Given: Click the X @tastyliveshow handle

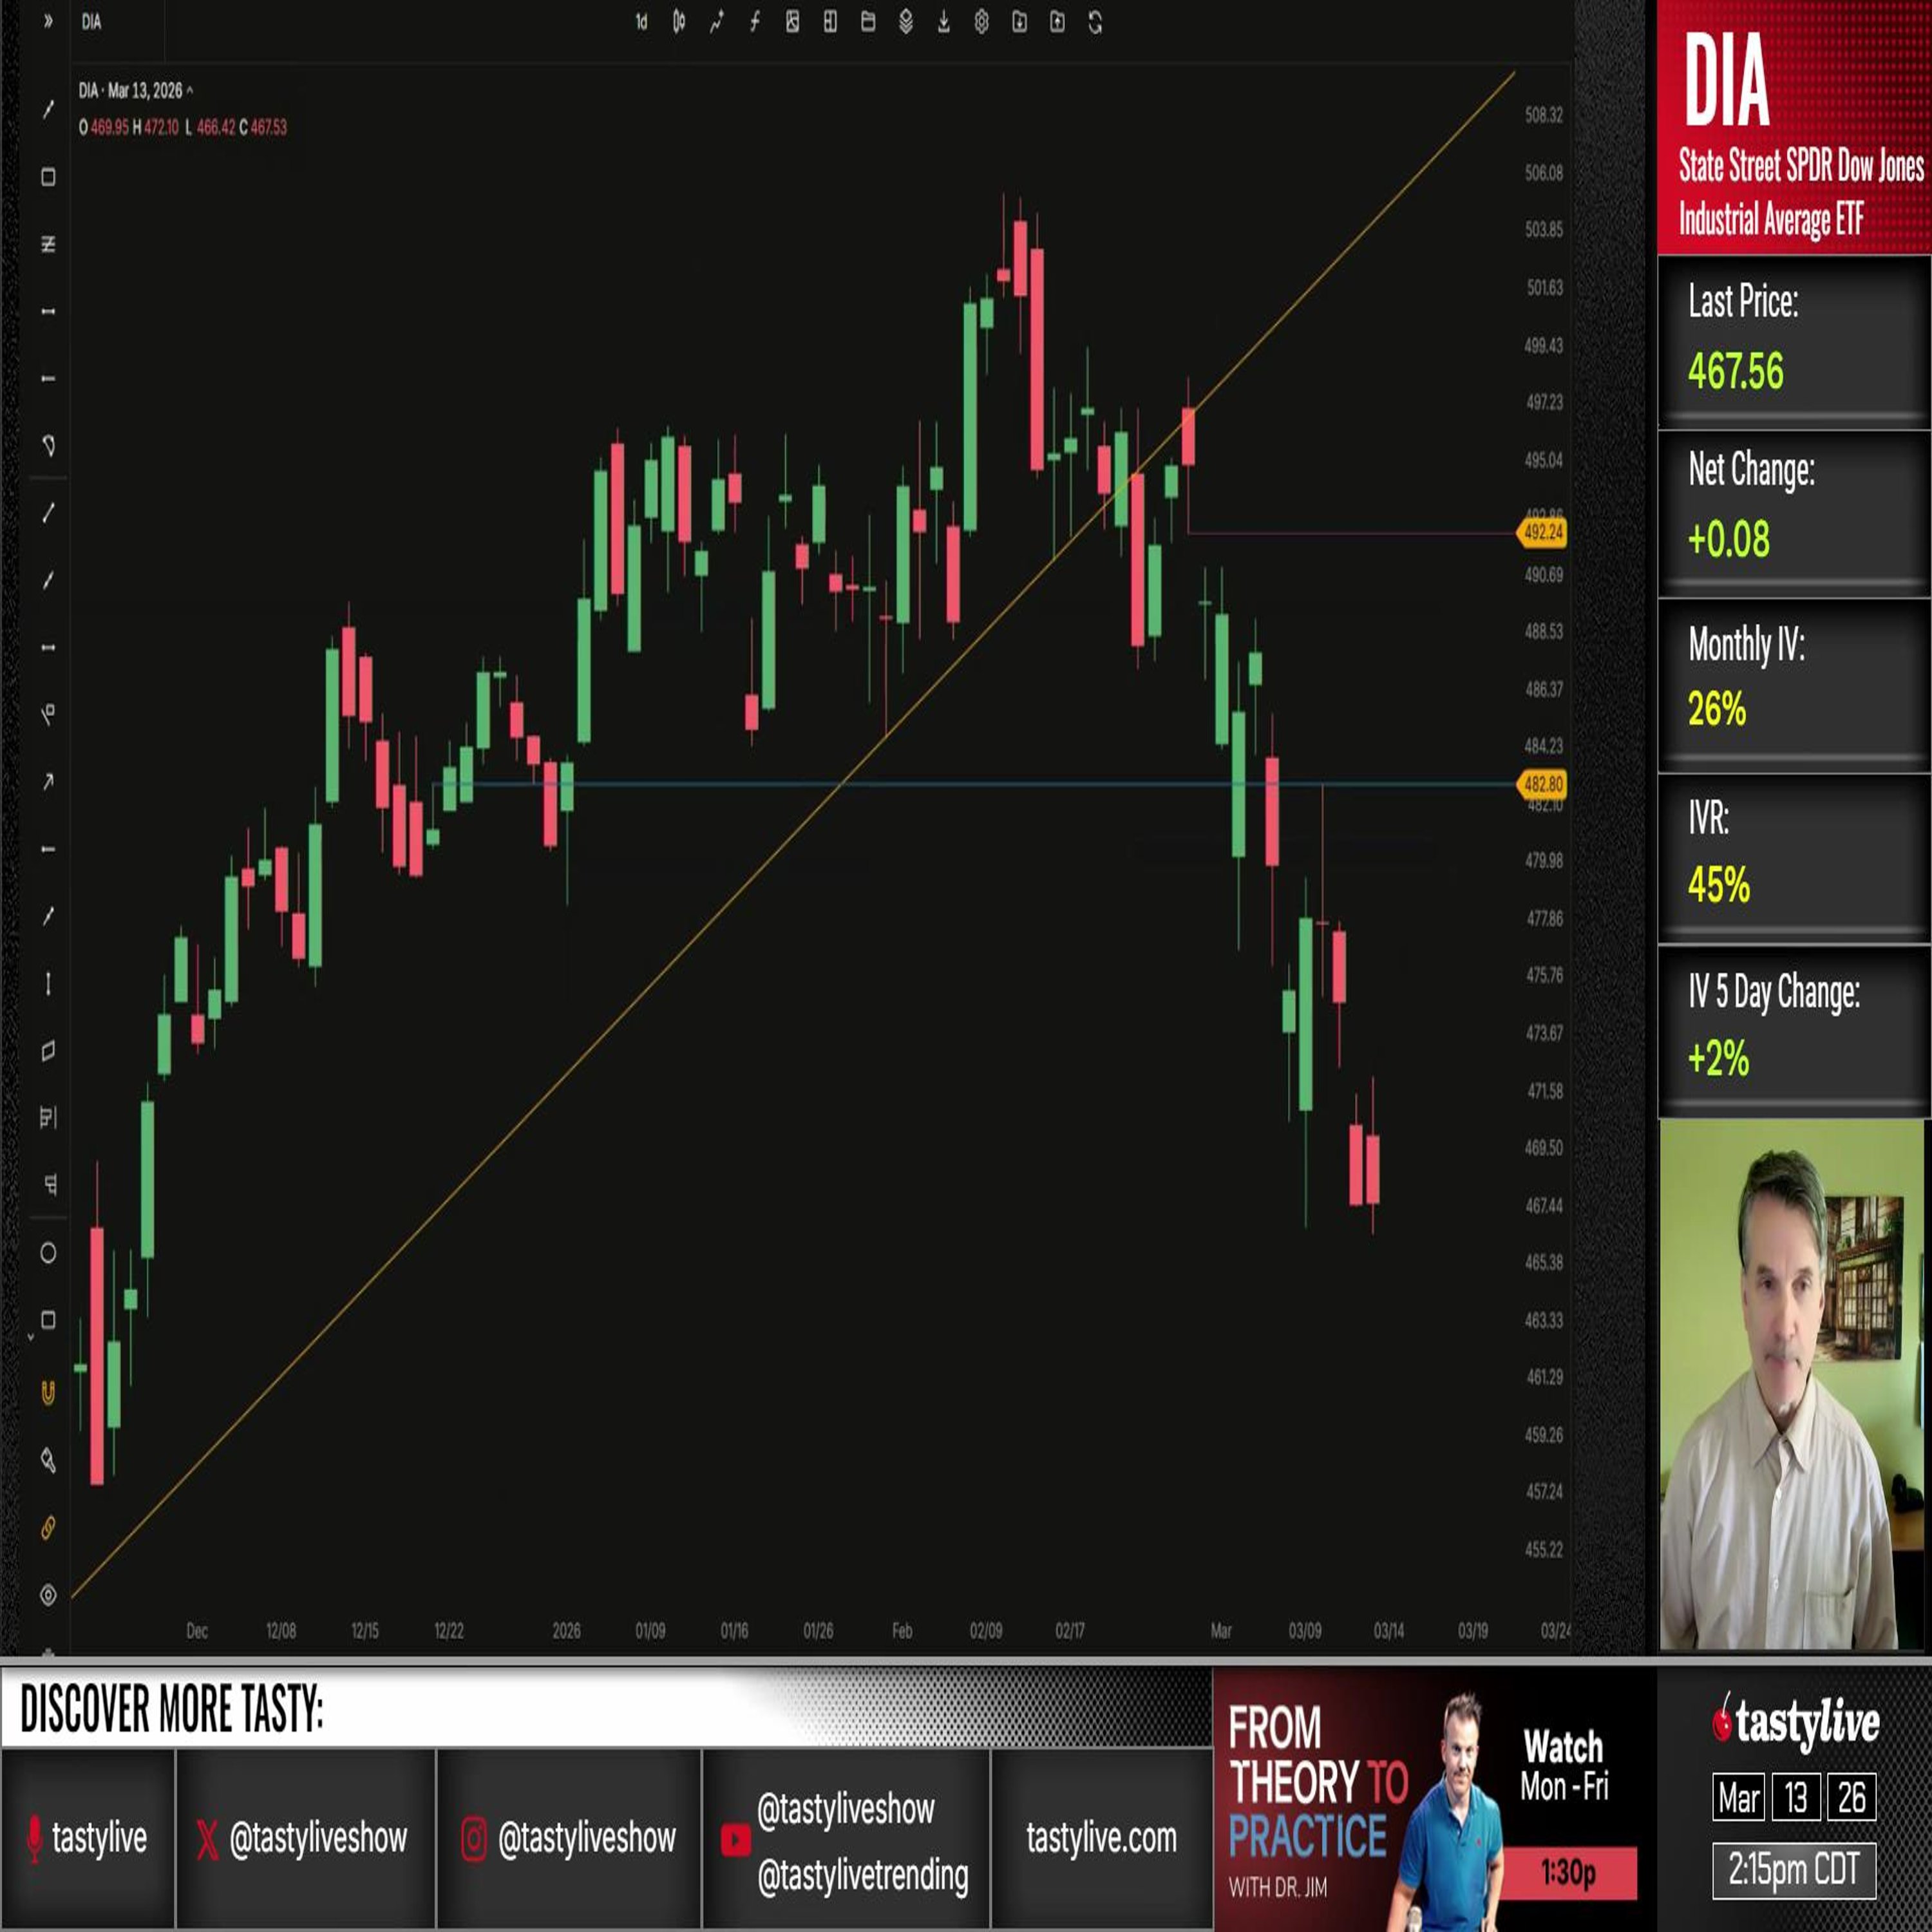Looking at the screenshot, I should tap(302, 1838).
